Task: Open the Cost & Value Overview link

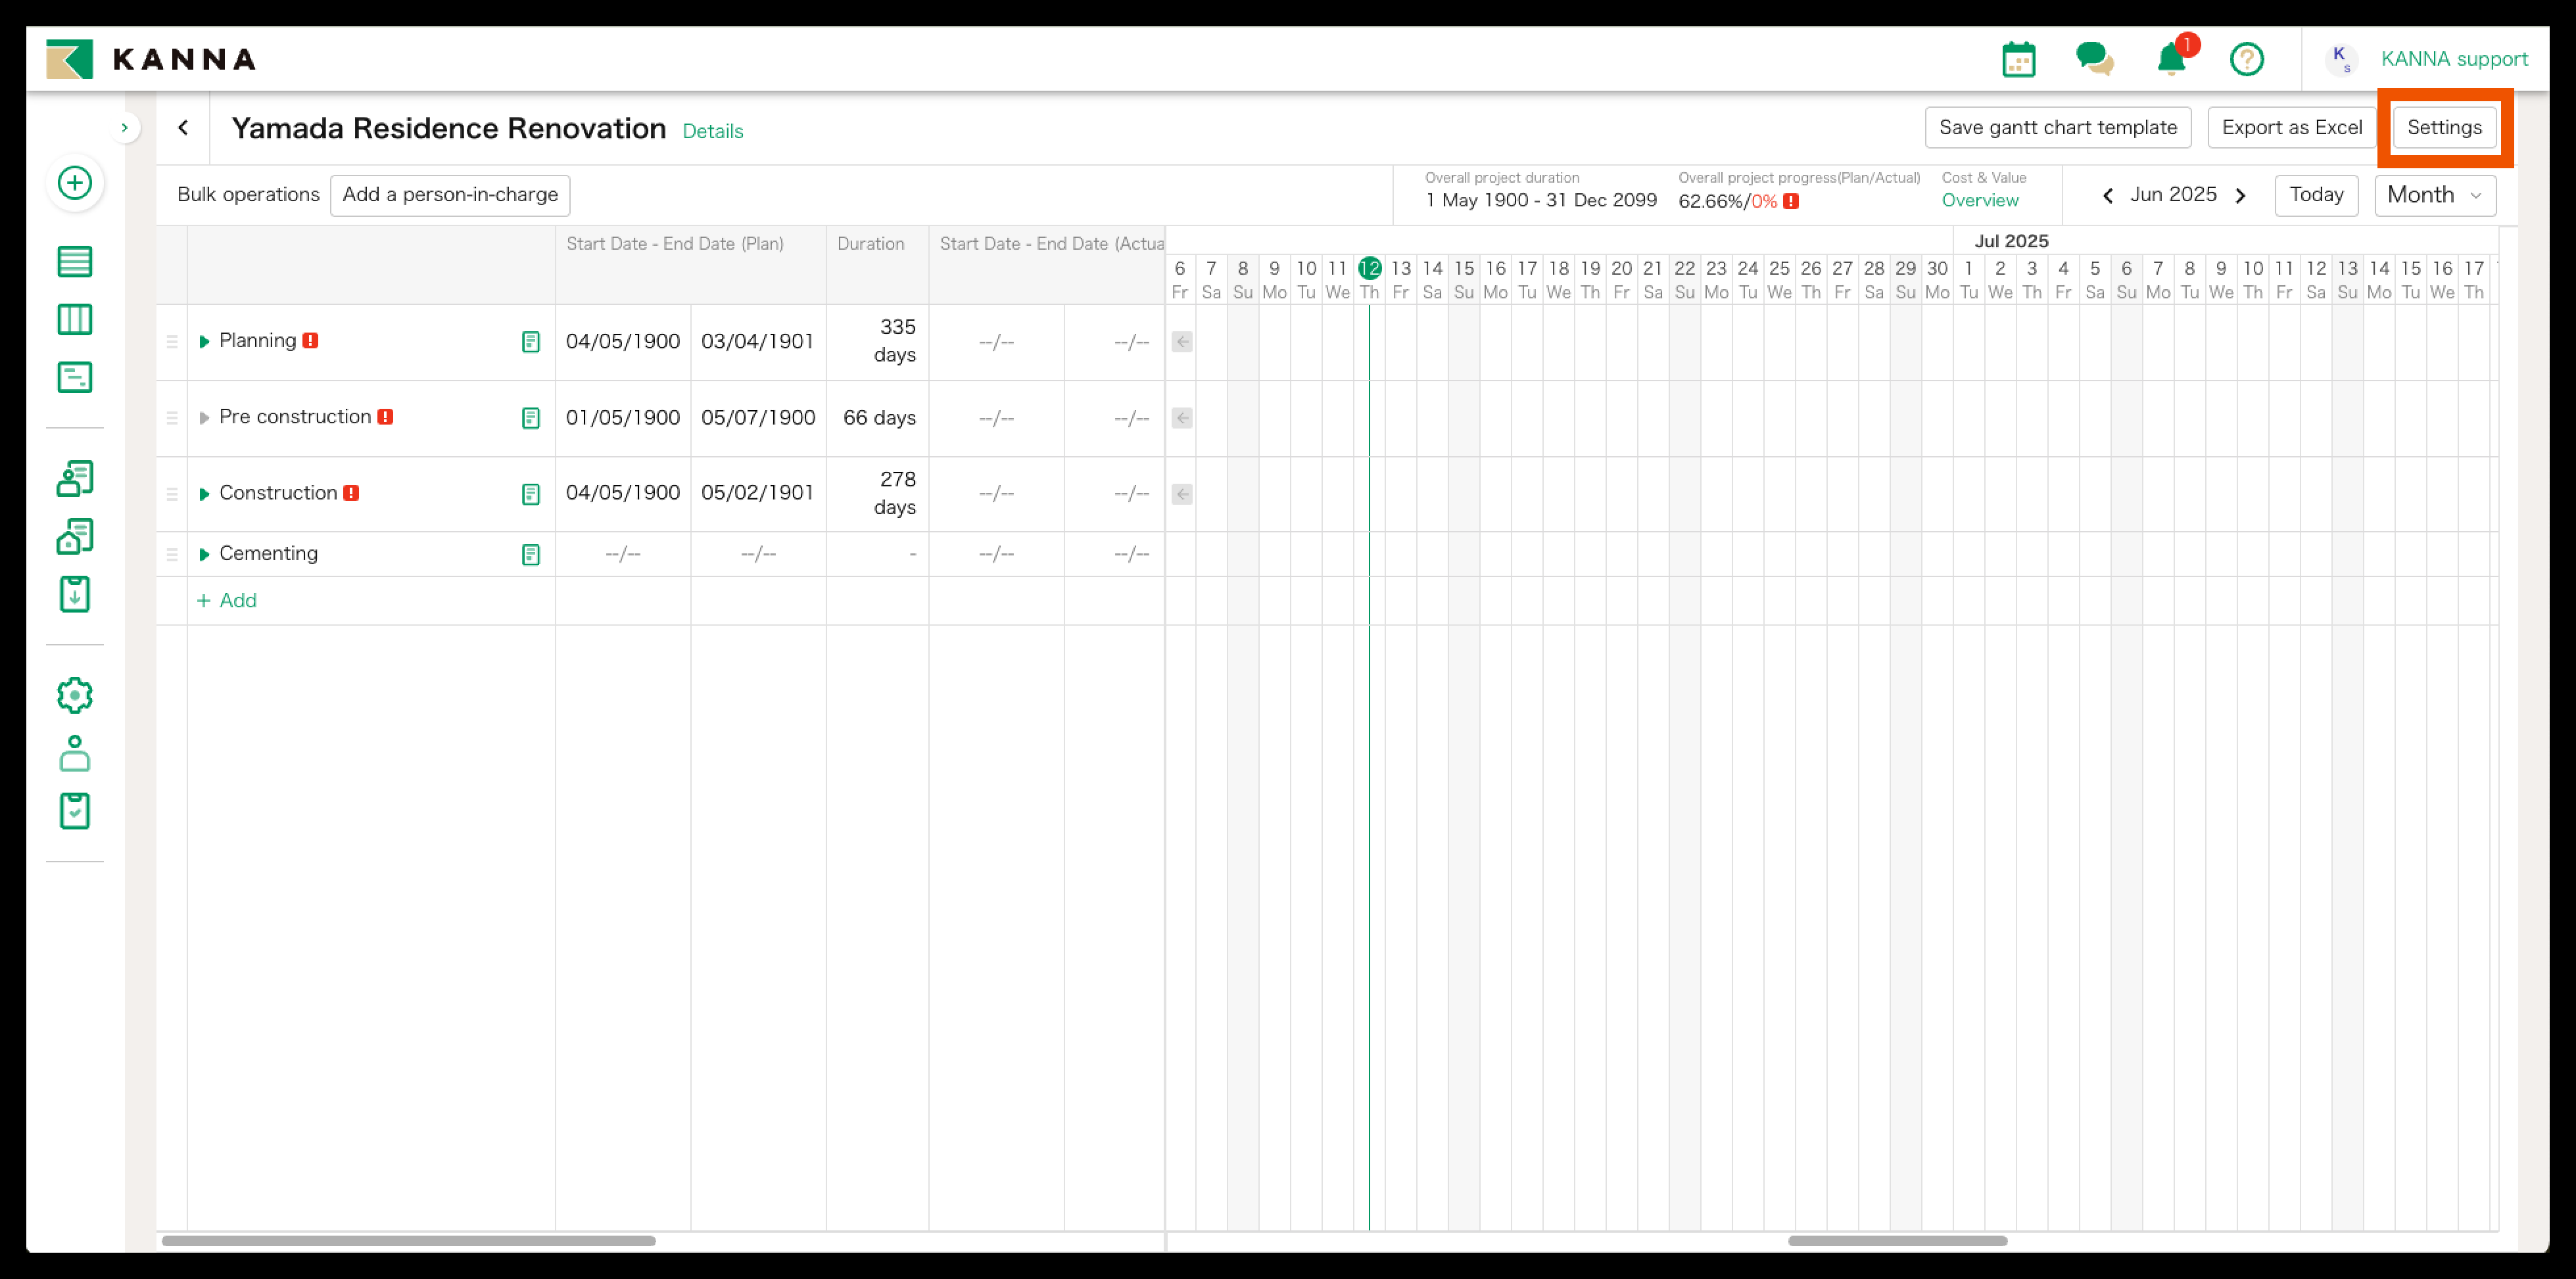Action: click(x=1979, y=200)
